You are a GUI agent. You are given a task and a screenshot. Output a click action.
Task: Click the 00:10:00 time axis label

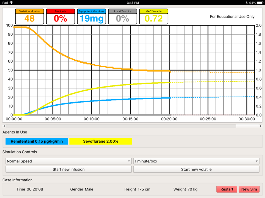click(x=91, y=119)
